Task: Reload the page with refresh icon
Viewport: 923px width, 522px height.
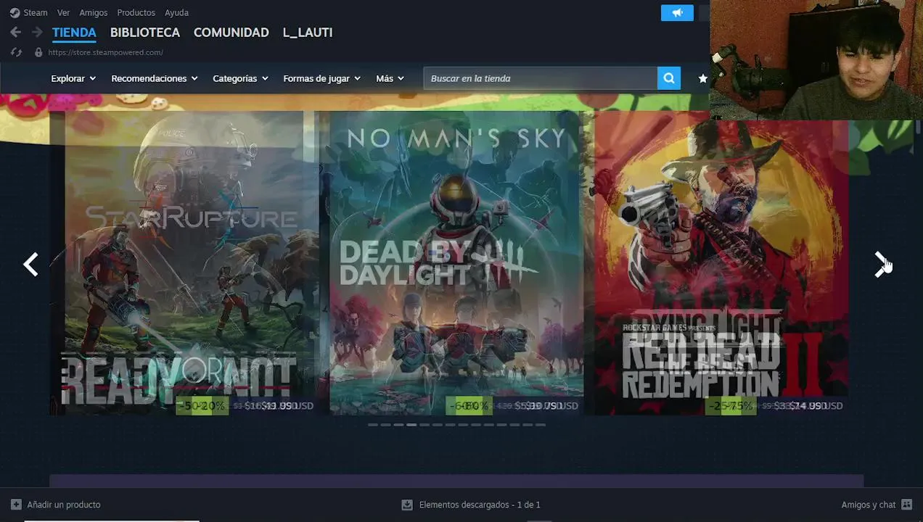Action: 17,52
